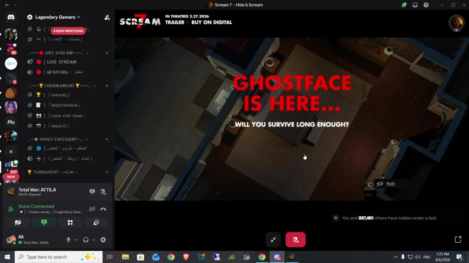Open the Windows Start menu

pyautogui.click(x=7, y=257)
